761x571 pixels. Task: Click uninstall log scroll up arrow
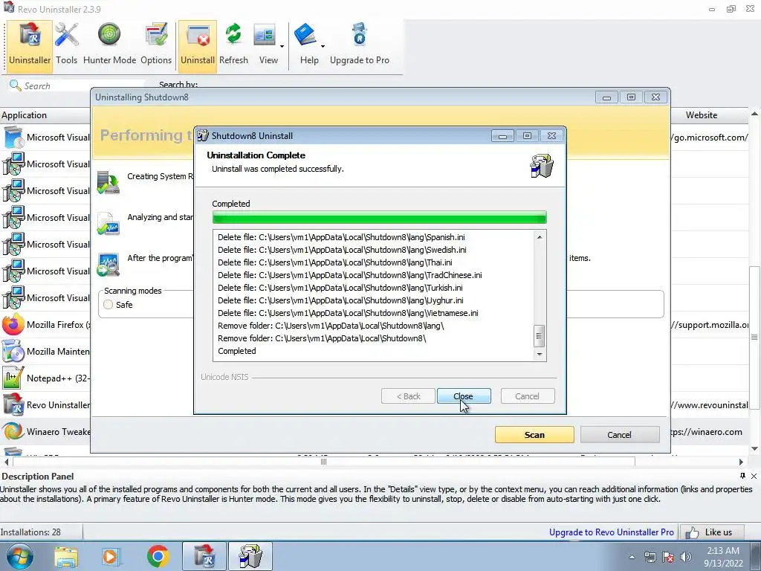540,237
